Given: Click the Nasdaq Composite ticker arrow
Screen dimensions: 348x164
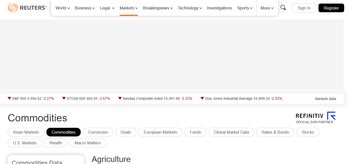Looking at the screenshot, I should (x=120, y=98).
